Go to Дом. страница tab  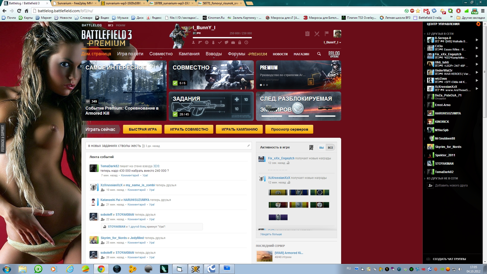tap(96, 54)
